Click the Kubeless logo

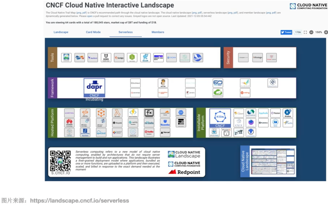coord(263,122)
